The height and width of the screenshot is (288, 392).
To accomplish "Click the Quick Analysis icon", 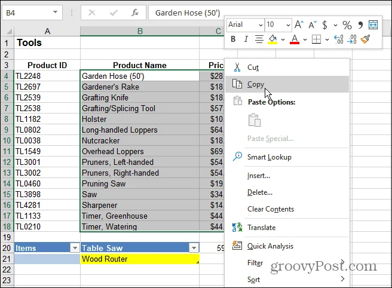I will click(237, 246).
